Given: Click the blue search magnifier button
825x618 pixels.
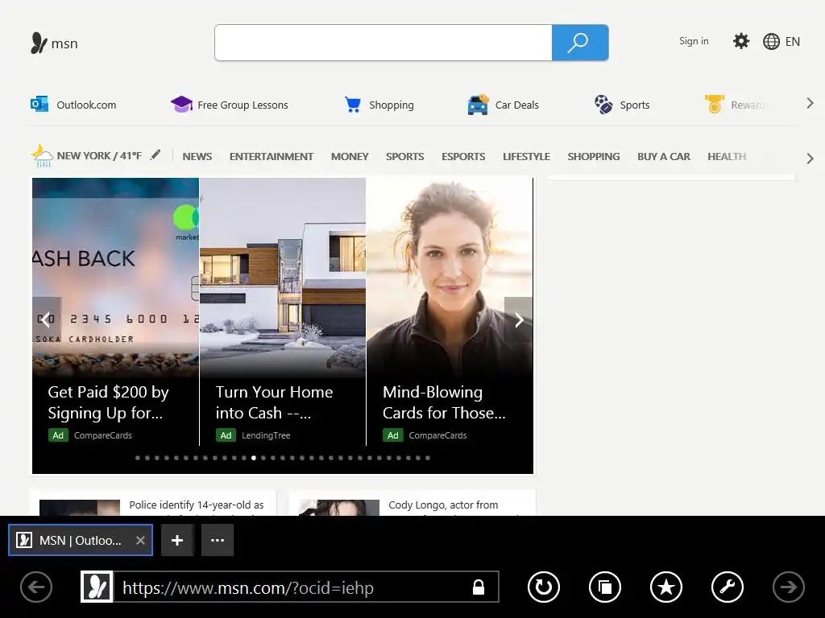Looking at the screenshot, I should coord(580,43).
